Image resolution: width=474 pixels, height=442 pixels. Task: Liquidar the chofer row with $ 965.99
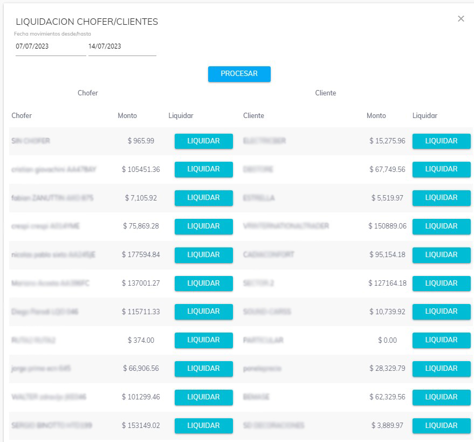[203, 141]
